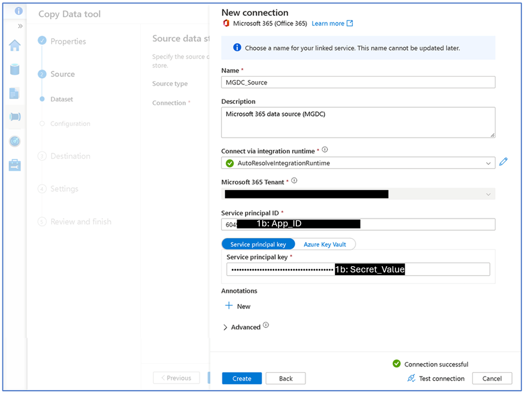
Task: Open the Data cylinder icon in sidebar
Action: tap(15, 70)
